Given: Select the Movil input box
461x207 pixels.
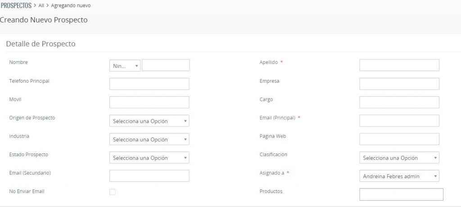Looking at the screenshot, I should pos(149,102).
